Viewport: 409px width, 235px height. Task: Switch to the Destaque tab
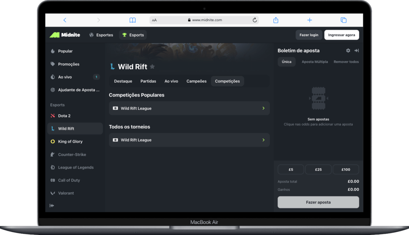123,81
